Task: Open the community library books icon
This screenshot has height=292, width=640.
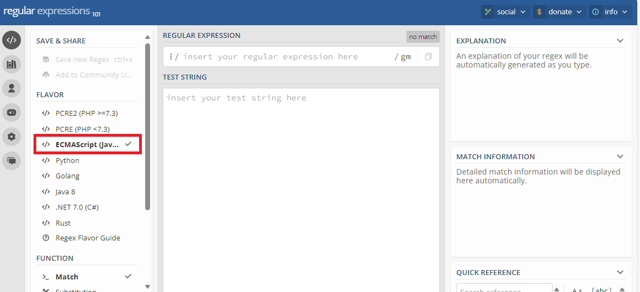Action: [12, 64]
